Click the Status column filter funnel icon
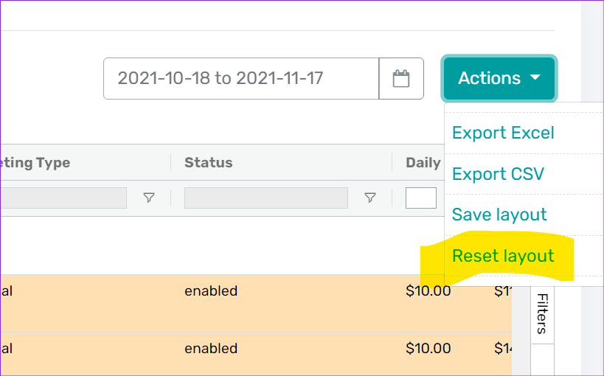 pyautogui.click(x=369, y=198)
